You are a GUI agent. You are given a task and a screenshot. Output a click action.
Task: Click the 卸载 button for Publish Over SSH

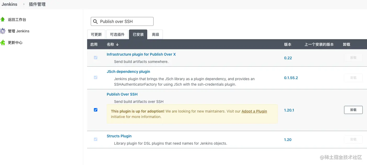(353, 110)
